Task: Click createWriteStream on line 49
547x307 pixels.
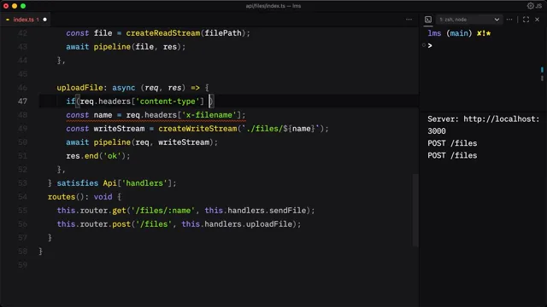Action: coord(197,129)
